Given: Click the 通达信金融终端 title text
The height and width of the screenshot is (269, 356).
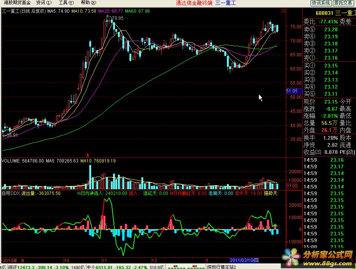Looking at the screenshot, I should 194,3.
